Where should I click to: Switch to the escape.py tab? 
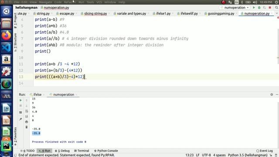[x=67, y=14]
